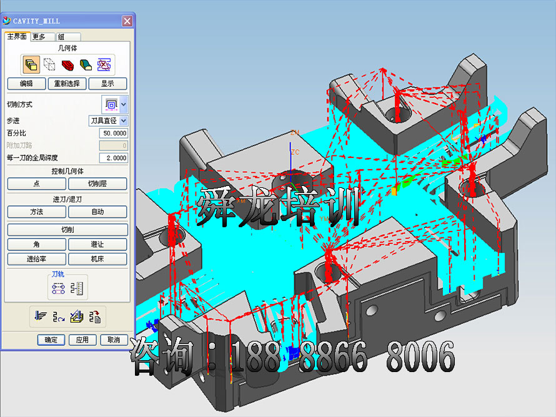Select the Cut Area geometry icon
This screenshot has height=417, width=556.
coord(86,65)
